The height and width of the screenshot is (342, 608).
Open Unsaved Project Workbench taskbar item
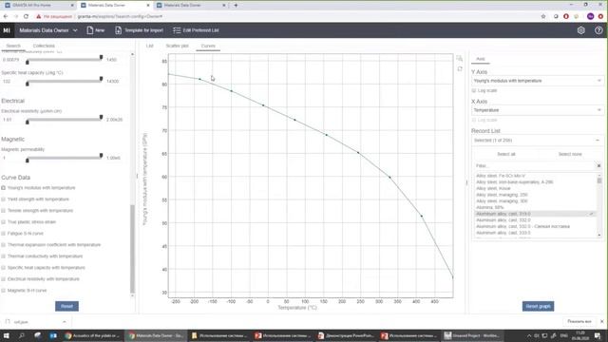472,335
